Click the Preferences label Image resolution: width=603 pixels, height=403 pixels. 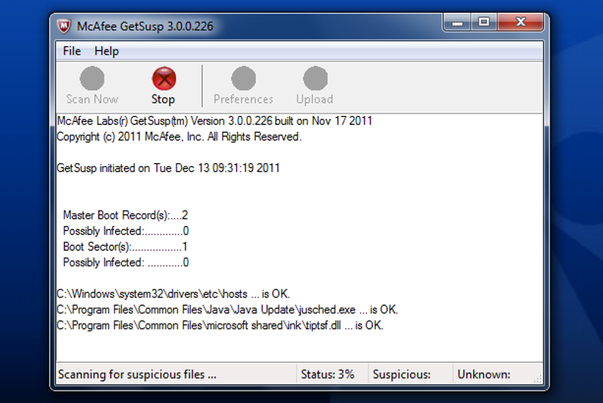(244, 99)
